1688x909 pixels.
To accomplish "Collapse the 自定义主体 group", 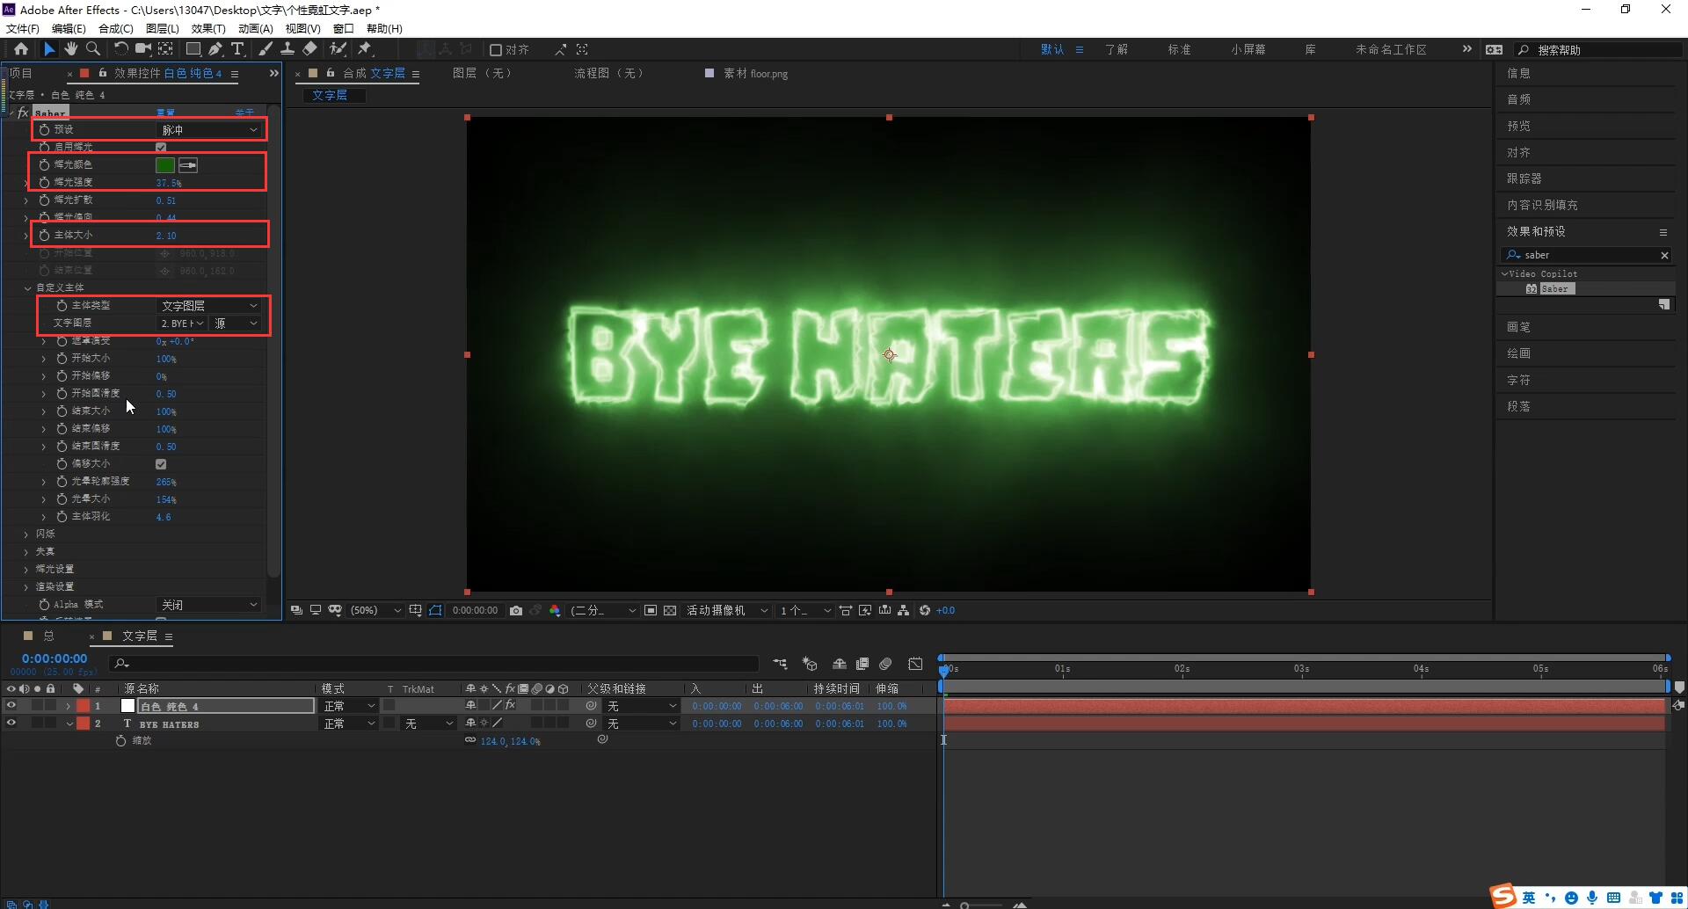I will point(26,287).
